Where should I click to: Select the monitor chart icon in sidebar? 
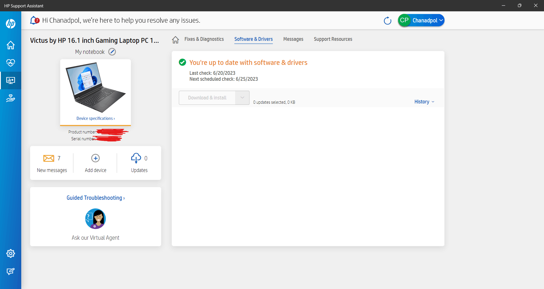point(10,80)
